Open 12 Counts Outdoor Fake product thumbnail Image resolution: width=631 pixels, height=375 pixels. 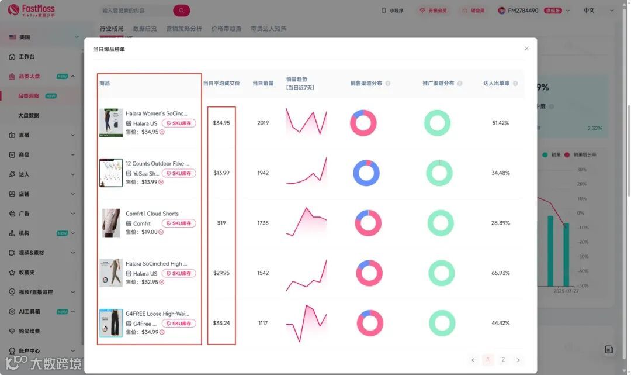coord(111,173)
